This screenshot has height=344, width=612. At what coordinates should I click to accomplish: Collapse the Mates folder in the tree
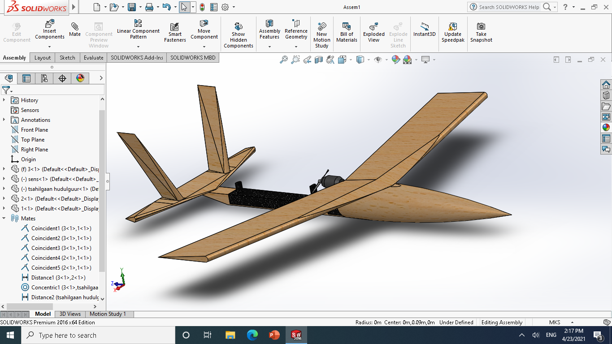[4, 218]
